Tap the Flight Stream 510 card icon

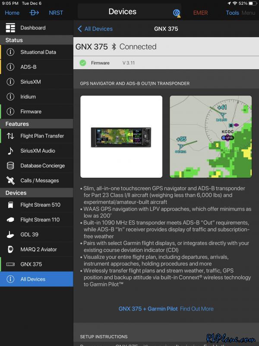click(10, 205)
